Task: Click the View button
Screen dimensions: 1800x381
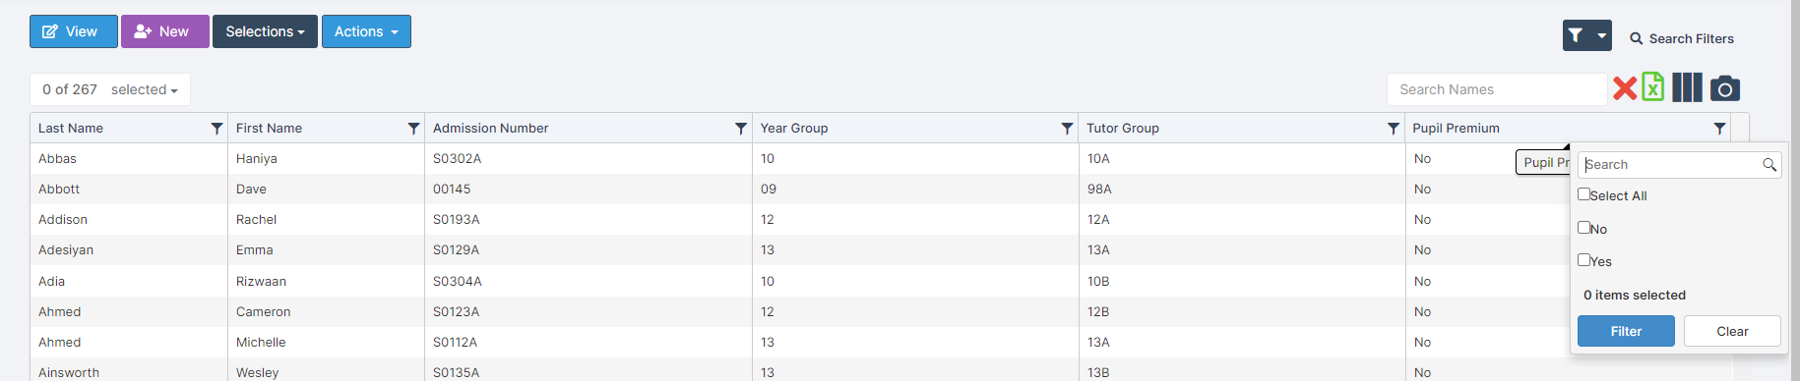Action: pos(74,31)
